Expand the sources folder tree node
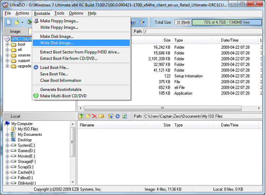The height and width of the screenshot is (195, 266). [7, 55]
